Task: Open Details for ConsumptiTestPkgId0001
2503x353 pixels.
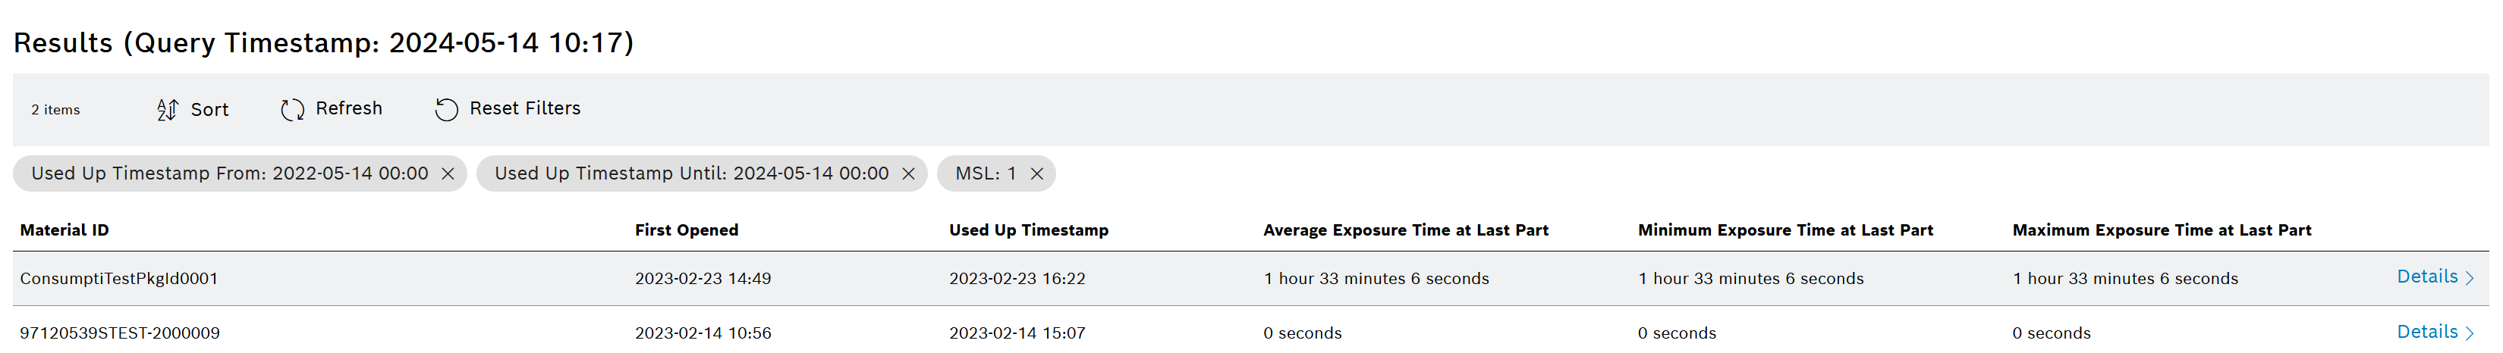Action: (x=2426, y=277)
